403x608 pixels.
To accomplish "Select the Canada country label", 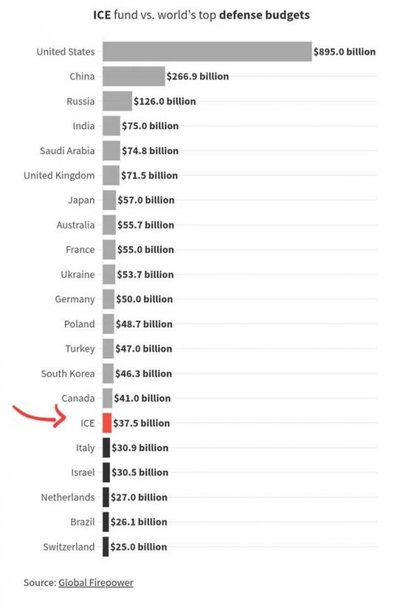I will click(x=78, y=398).
